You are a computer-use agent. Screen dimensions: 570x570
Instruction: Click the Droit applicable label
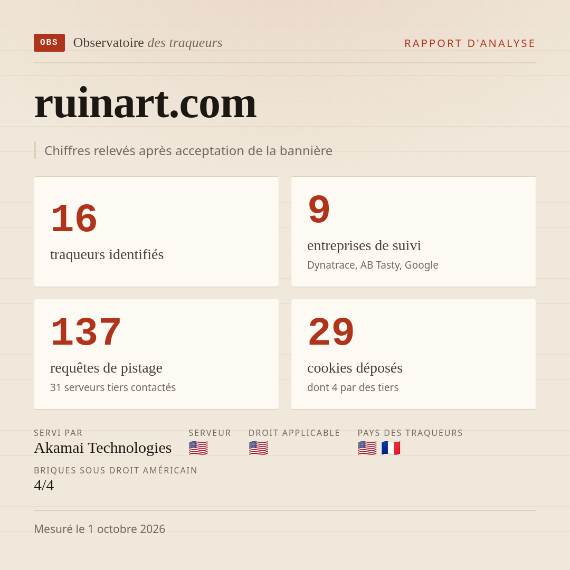(294, 433)
